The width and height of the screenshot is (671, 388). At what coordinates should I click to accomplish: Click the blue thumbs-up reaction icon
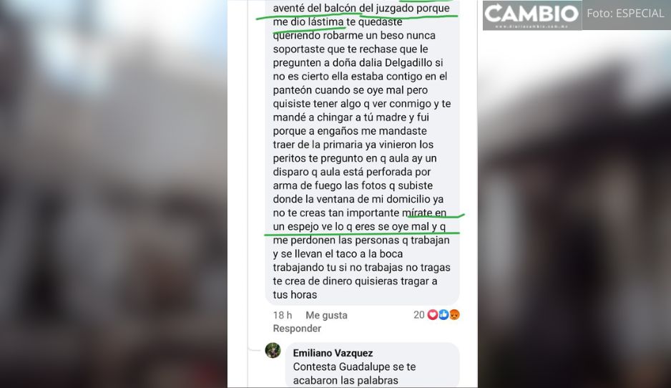444,315
